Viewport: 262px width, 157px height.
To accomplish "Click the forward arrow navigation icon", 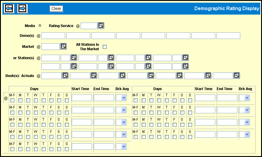I will tap(22, 9).
